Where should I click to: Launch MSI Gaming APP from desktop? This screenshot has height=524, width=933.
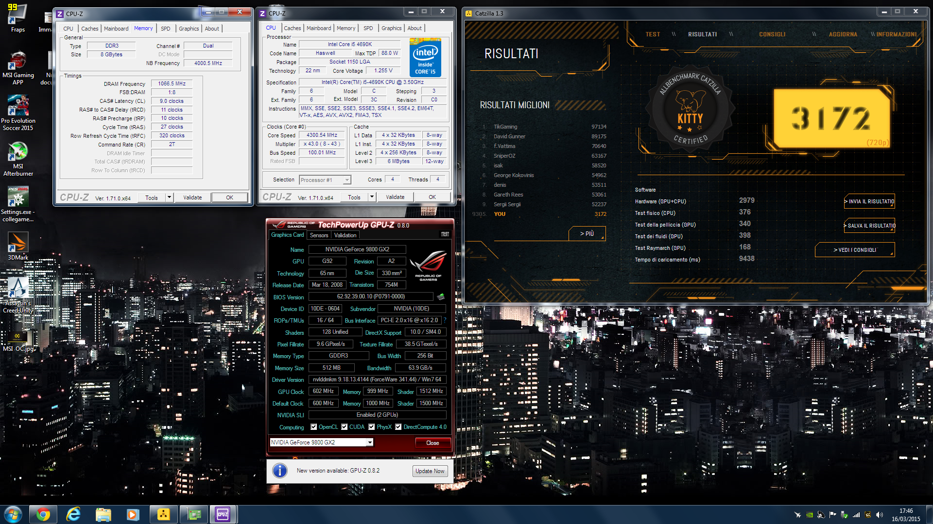point(18,68)
